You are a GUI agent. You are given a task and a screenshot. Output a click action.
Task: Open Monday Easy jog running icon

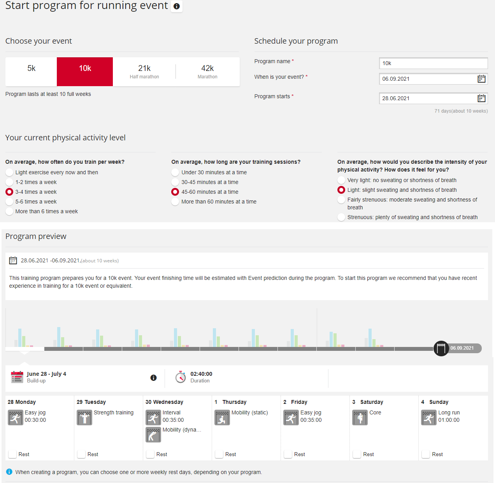coord(16,418)
